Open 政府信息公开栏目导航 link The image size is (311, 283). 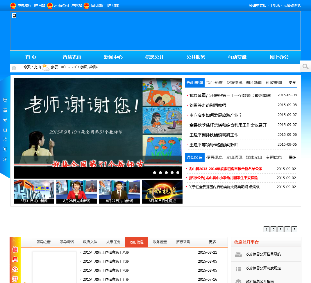click(263, 254)
